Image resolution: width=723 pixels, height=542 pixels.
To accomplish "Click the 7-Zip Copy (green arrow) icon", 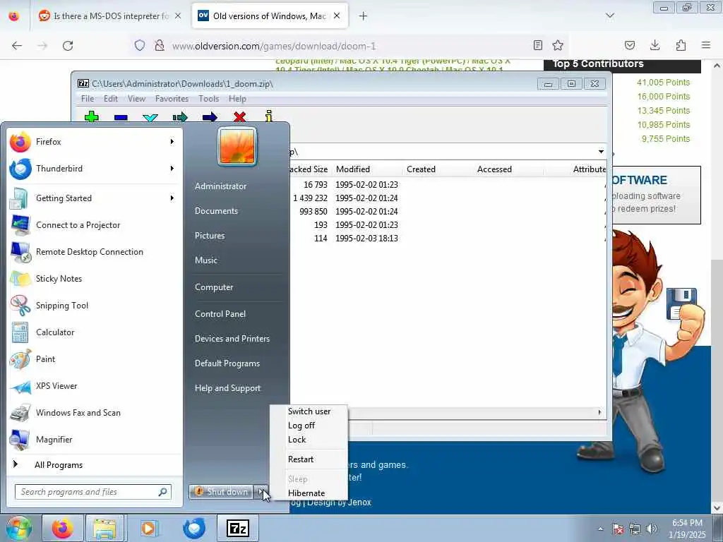I will click(180, 117).
